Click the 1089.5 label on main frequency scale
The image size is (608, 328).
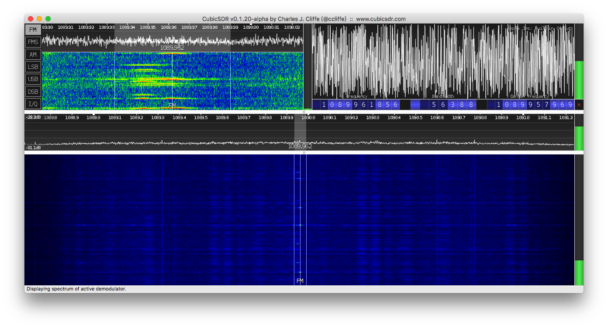[200, 117]
